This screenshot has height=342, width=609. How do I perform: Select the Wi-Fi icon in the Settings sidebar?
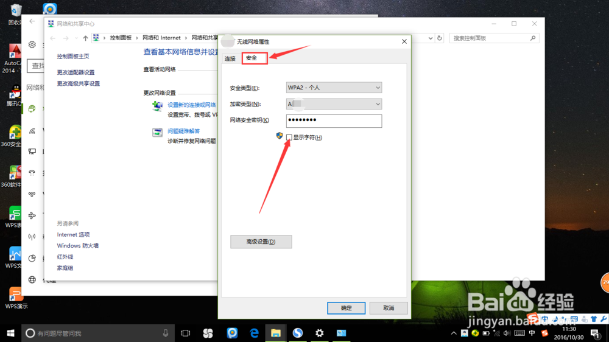tap(32, 131)
